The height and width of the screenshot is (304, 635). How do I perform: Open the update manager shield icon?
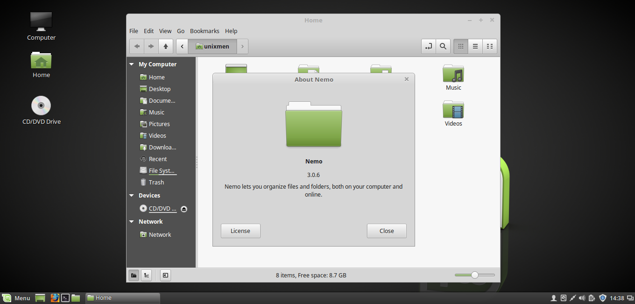pos(602,298)
